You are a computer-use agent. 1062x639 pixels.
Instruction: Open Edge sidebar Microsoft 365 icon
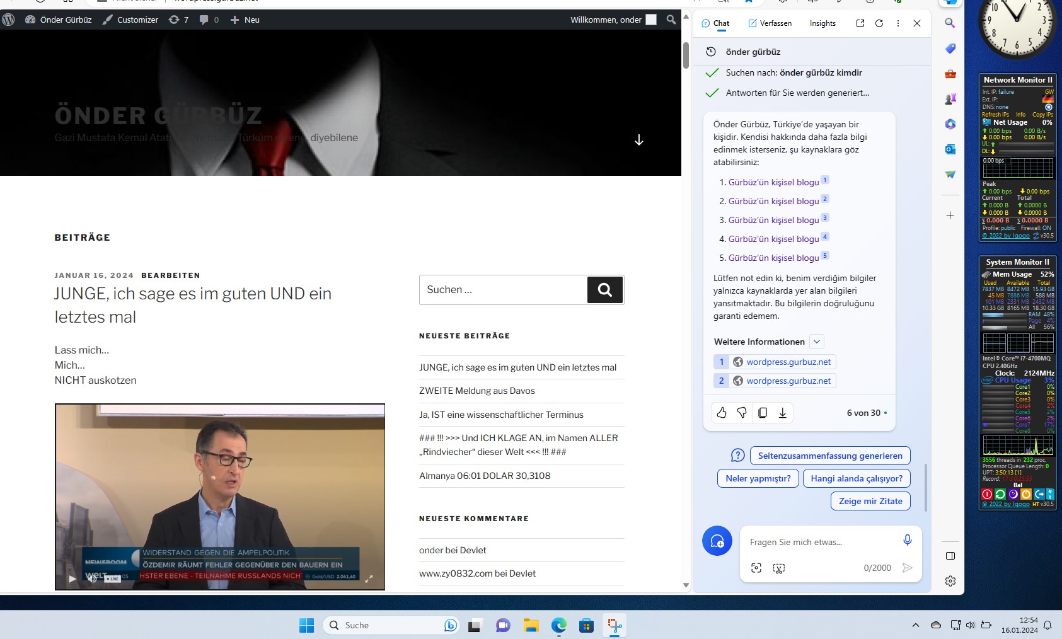coord(950,124)
